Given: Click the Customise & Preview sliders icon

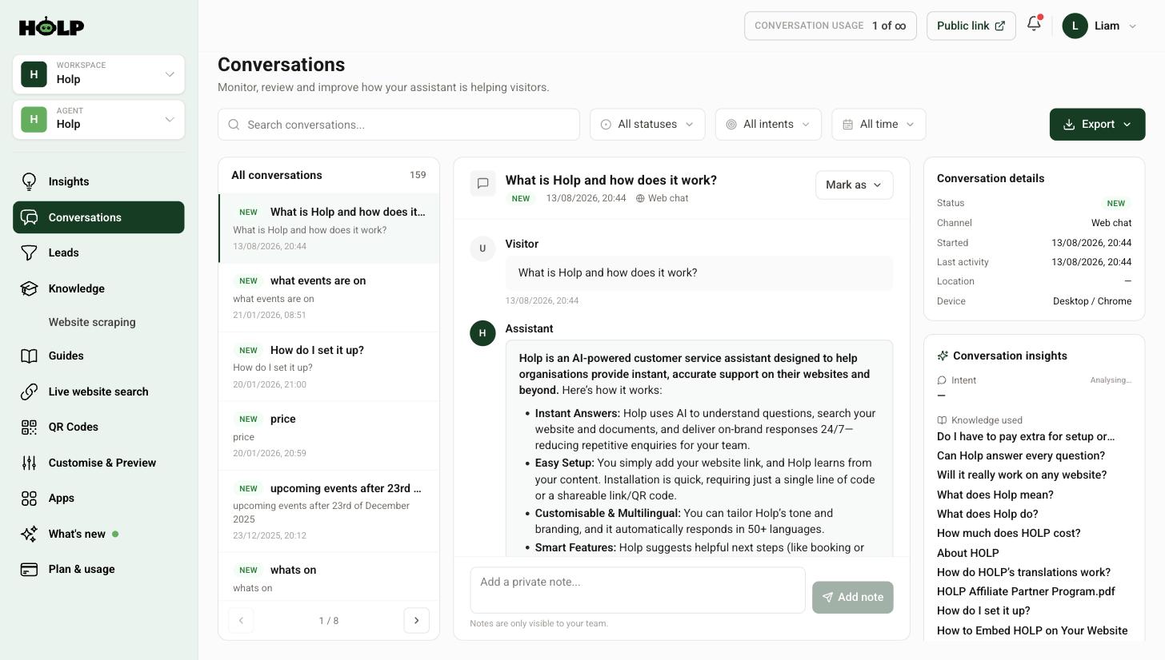Looking at the screenshot, I should [29, 463].
